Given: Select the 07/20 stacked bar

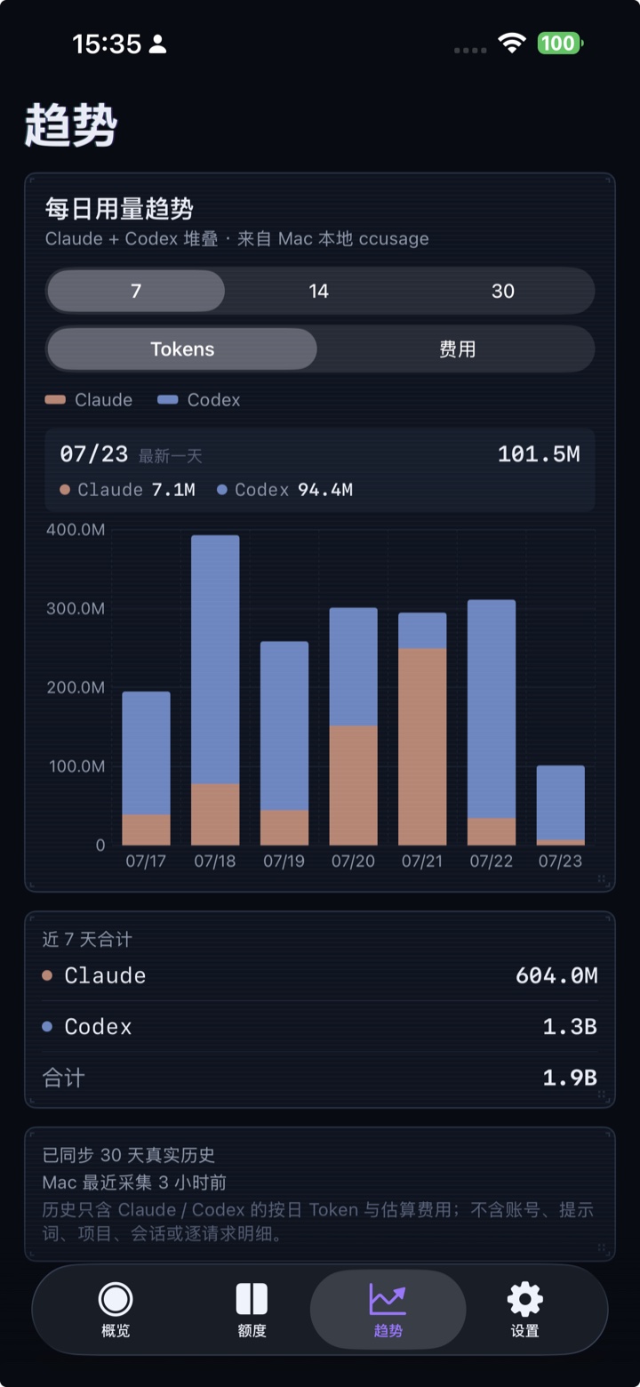Looking at the screenshot, I should tap(353, 726).
